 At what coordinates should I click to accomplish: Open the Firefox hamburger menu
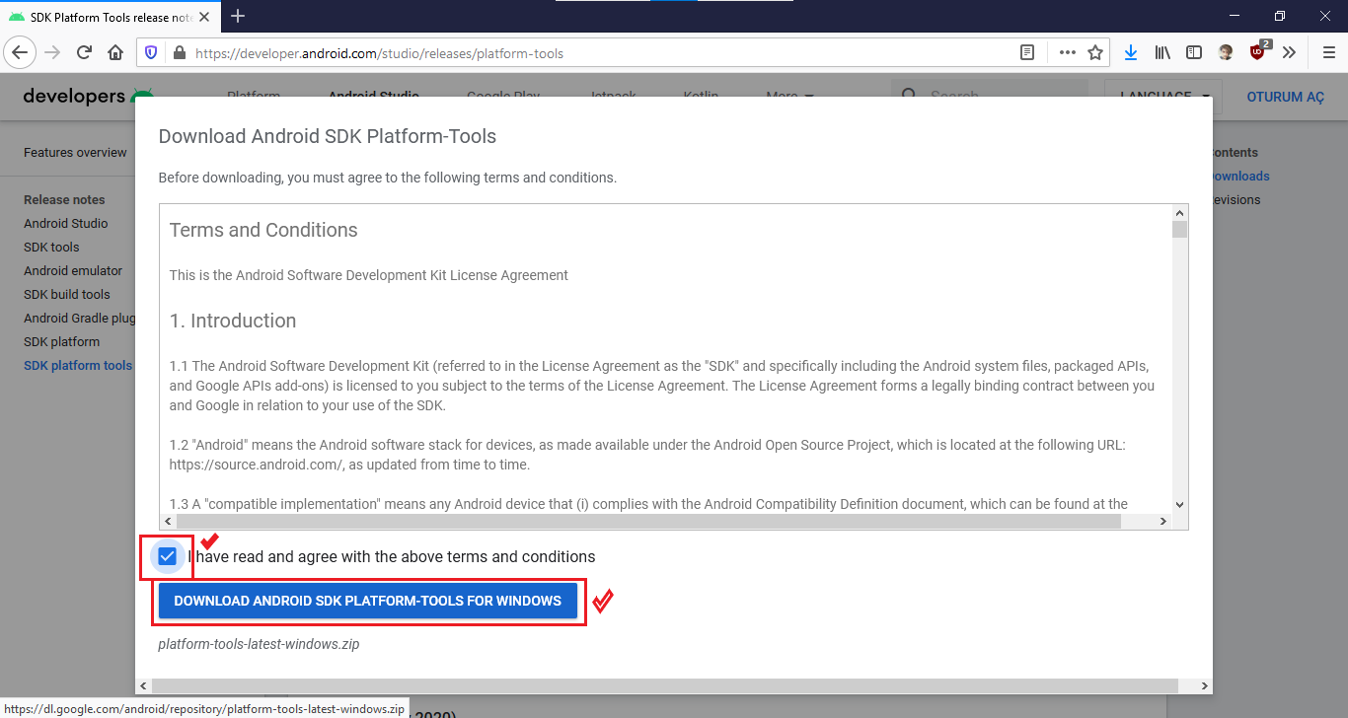tap(1328, 52)
